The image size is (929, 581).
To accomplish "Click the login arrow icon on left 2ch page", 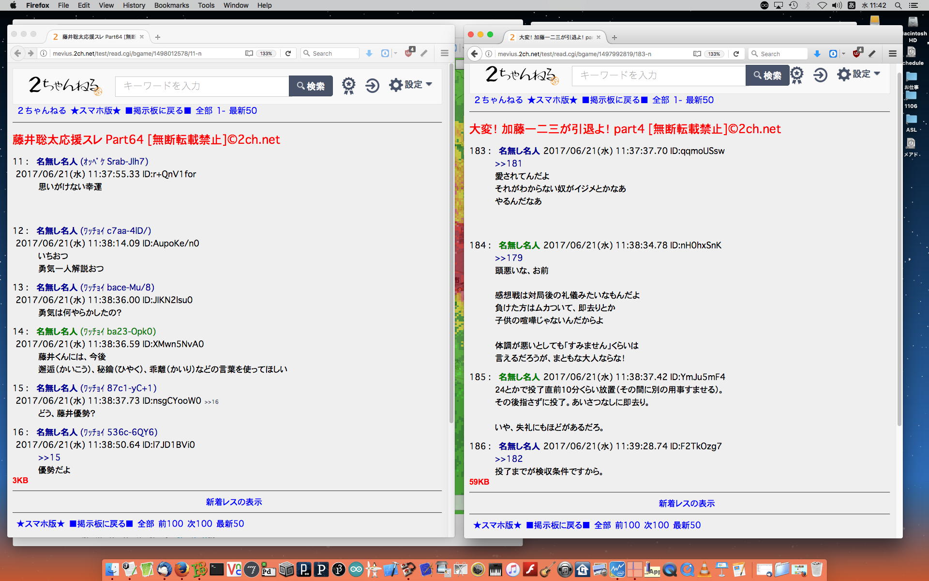I will 372,86.
